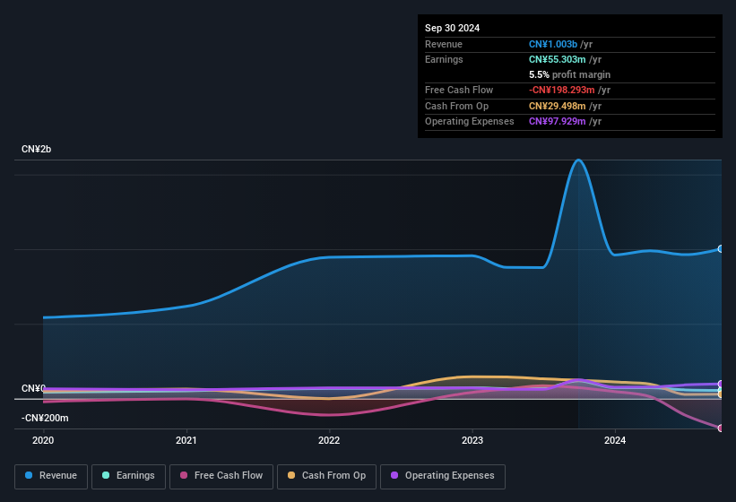
Task: Toggle the Revenue series legend button
Action: pos(51,476)
